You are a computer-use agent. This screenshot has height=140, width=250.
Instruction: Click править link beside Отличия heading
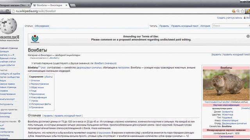48,116
